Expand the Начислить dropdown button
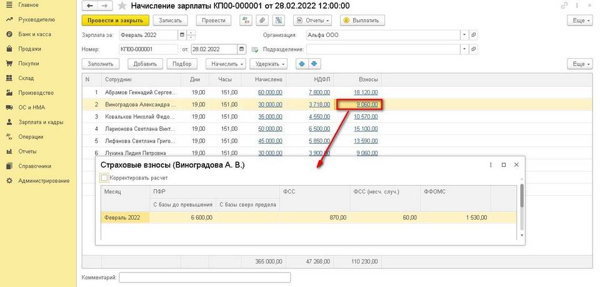Screen dimensions: 600x287 pos(225,64)
